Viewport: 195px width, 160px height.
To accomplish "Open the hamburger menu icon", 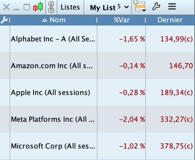I will pos(172,7).
